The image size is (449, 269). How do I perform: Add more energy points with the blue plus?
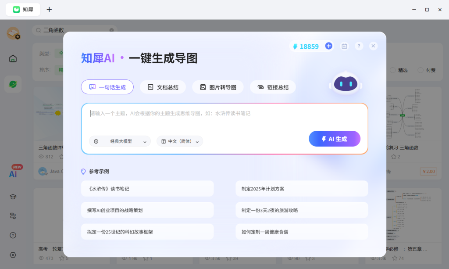[x=329, y=46]
